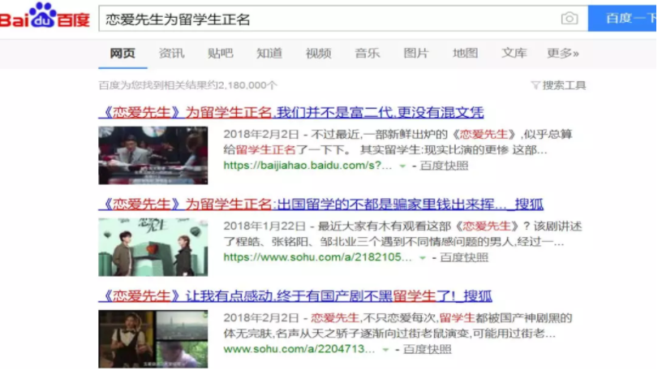This screenshot has width=662, height=375.
Task: Open 百度快照 for sohu.com/a/2182105 result
Action: [x=464, y=257]
